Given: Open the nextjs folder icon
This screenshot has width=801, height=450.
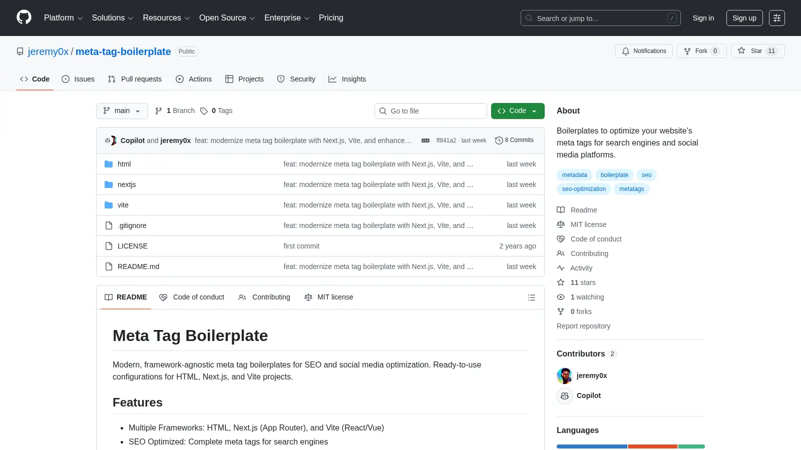Looking at the screenshot, I should (109, 184).
